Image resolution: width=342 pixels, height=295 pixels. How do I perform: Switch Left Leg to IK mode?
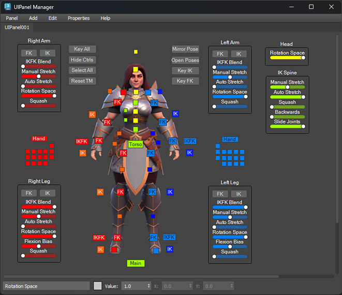point(239,194)
